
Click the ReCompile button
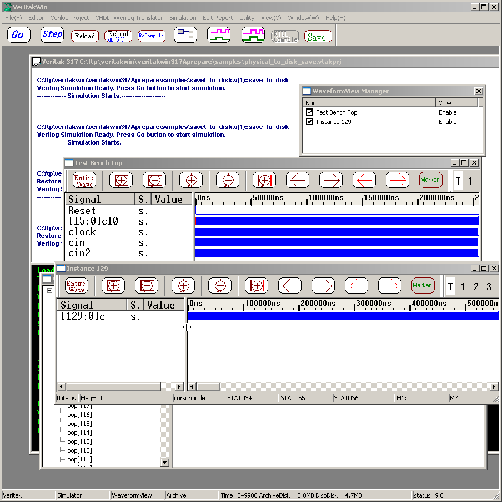click(x=152, y=36)
